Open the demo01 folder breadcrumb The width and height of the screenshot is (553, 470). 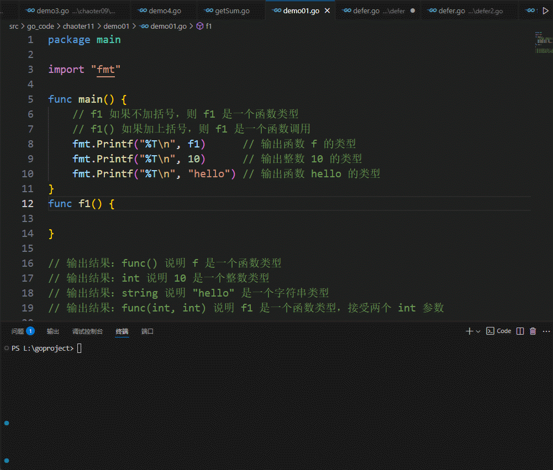(x=117, y=27)
